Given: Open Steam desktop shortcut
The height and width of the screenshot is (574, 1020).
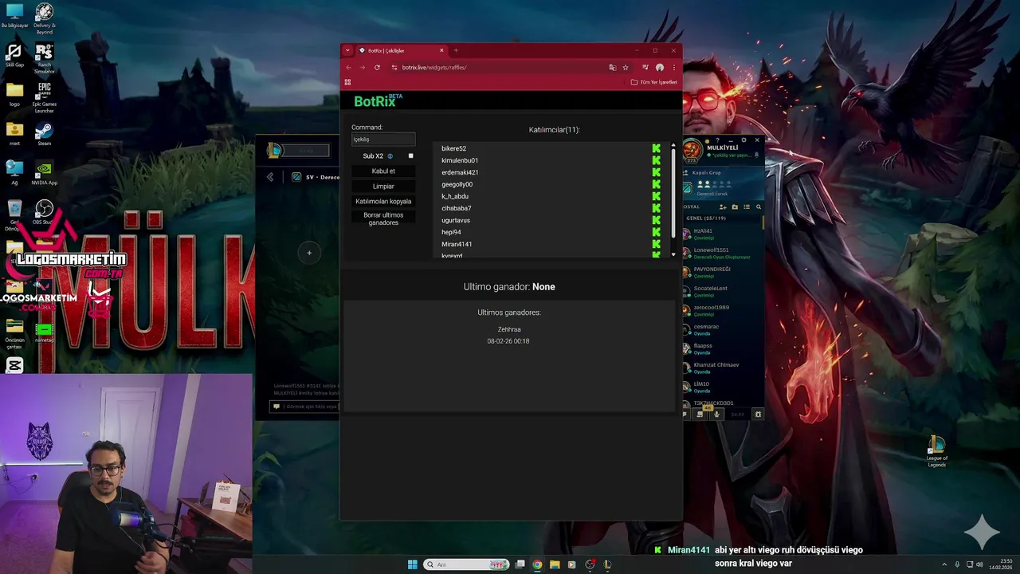Looking at the screenshot, I should click(x=44, y=134).
